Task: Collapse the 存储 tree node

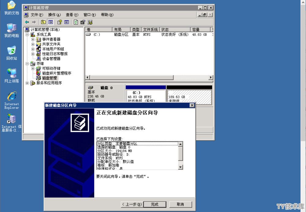Action: [27, 64]
